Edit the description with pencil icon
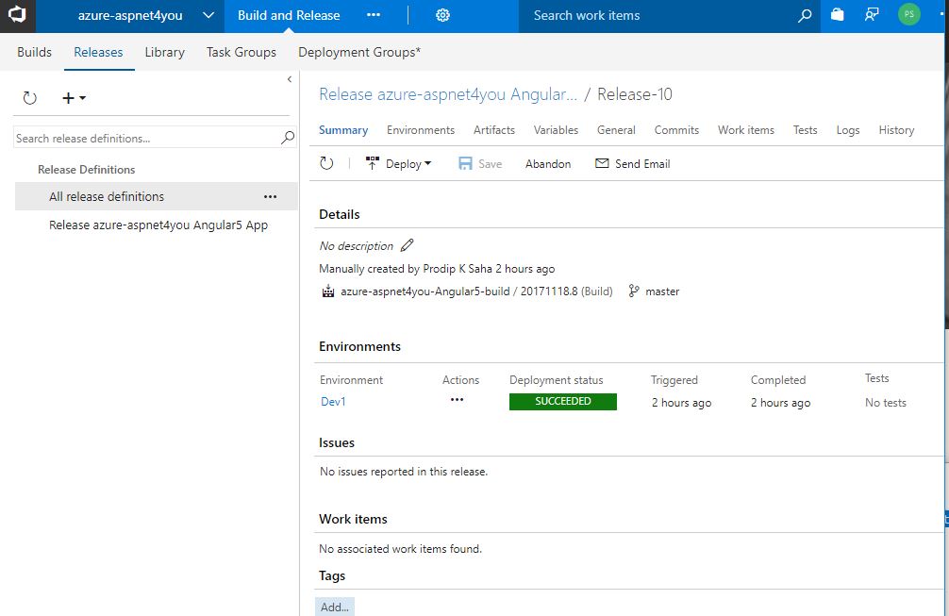This screenshot has height=616, width=949. point(408,245)
